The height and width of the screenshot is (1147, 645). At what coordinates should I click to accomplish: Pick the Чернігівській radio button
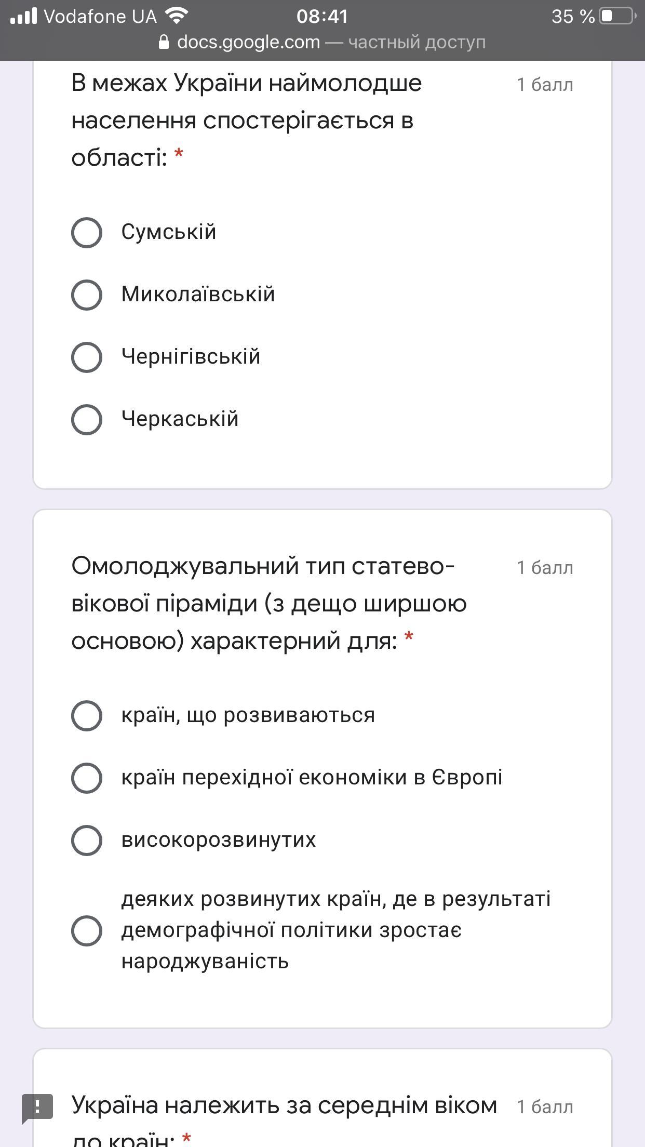(86, 357)
